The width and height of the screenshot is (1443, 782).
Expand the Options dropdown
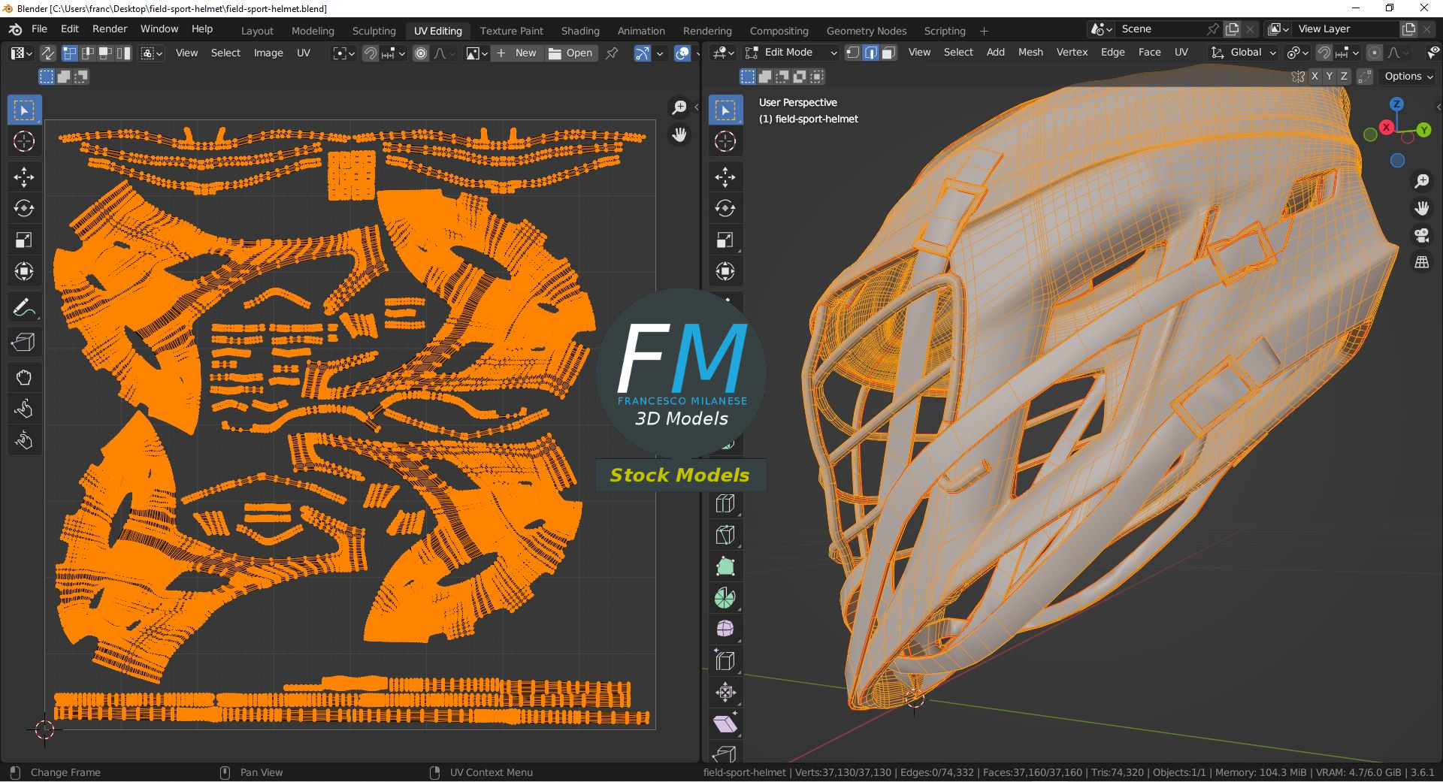tap(1408, 77)
